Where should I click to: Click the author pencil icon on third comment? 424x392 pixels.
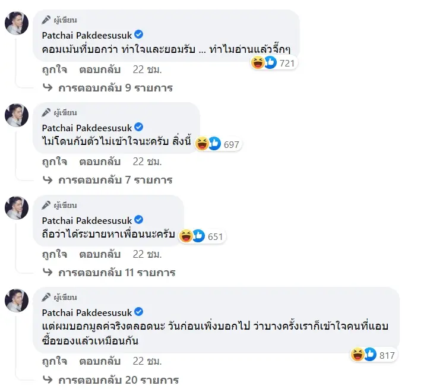click(46, 205)
